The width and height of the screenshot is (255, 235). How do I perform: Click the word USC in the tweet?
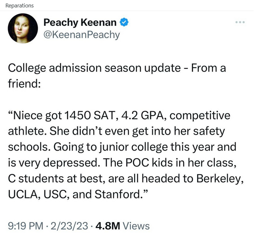coord(57,194)
